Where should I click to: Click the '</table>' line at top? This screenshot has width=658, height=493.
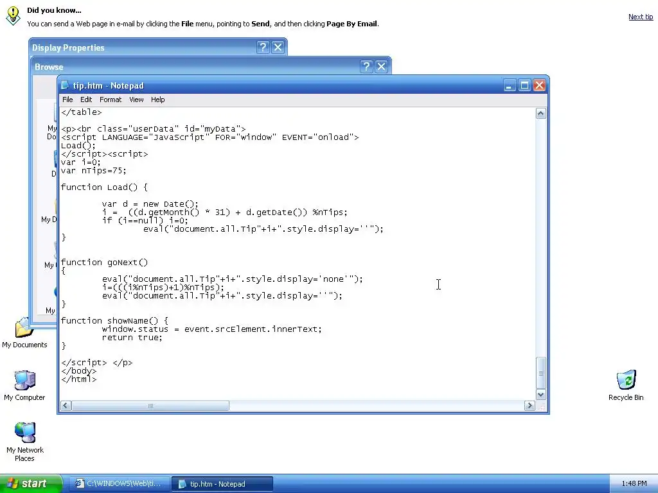click(x=81, y=112)
